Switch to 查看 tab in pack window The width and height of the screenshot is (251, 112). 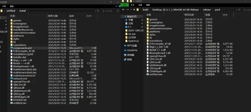coord(148,5)
